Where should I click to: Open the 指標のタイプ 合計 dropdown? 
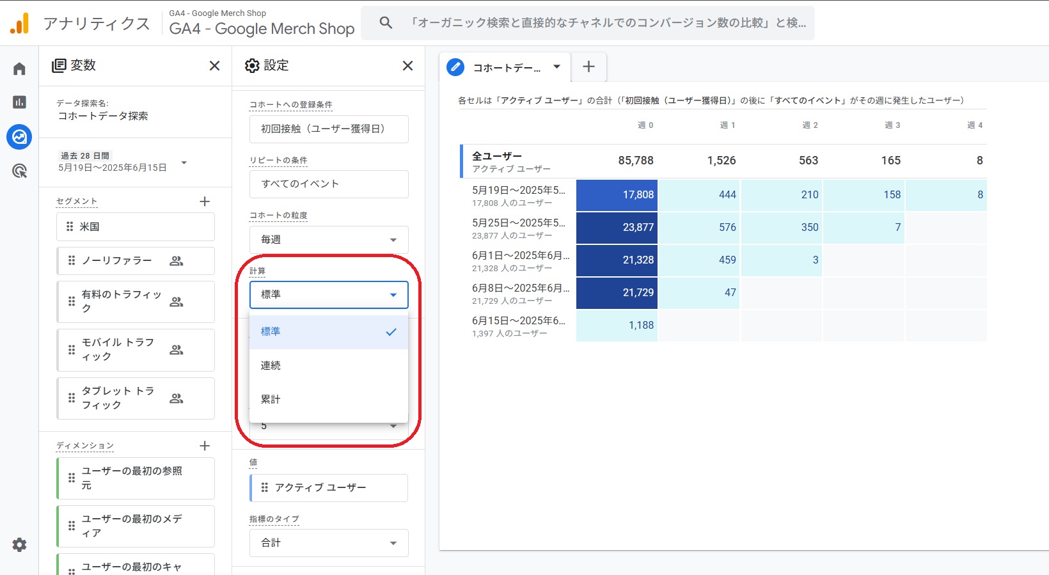point(329,542)
